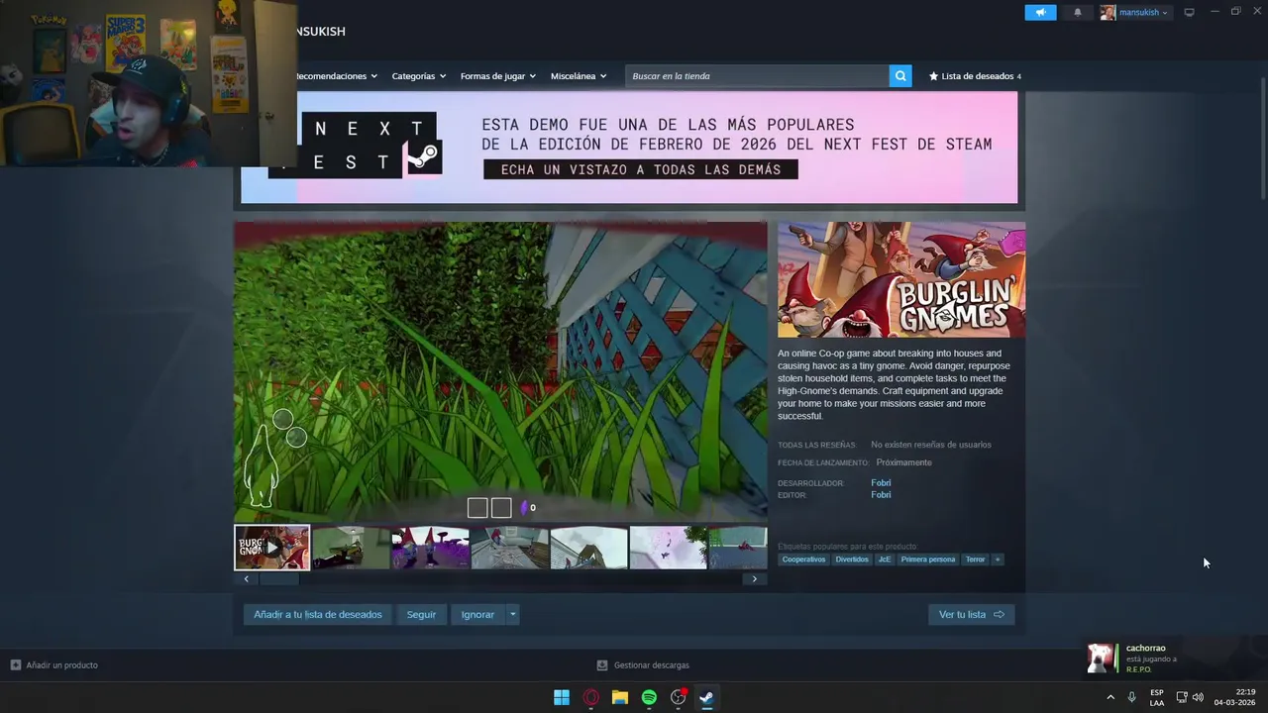Open Big Picture mode monitor icon
The image size is (1268, 713).
[1189, 12]
